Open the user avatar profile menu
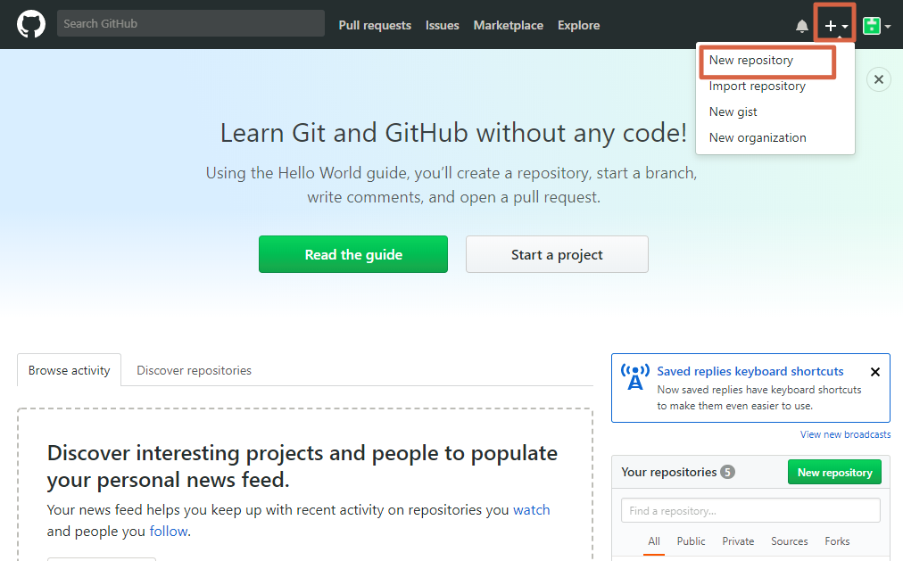 point(876,26)
